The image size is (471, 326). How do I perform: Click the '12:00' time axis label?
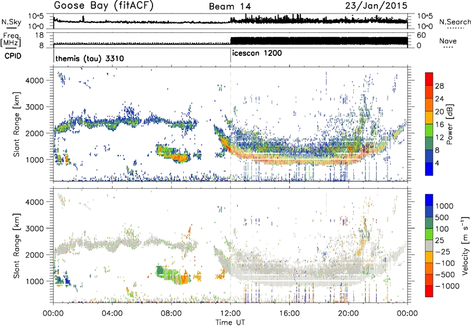click(x=230, y=314)
